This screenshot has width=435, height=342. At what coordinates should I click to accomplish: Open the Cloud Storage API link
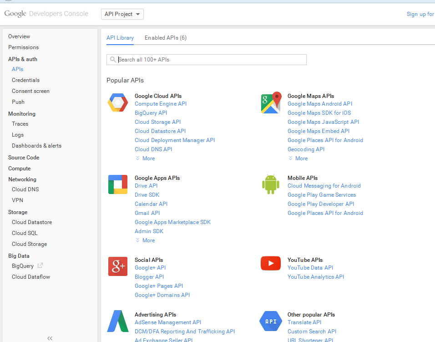click(157, 122)
